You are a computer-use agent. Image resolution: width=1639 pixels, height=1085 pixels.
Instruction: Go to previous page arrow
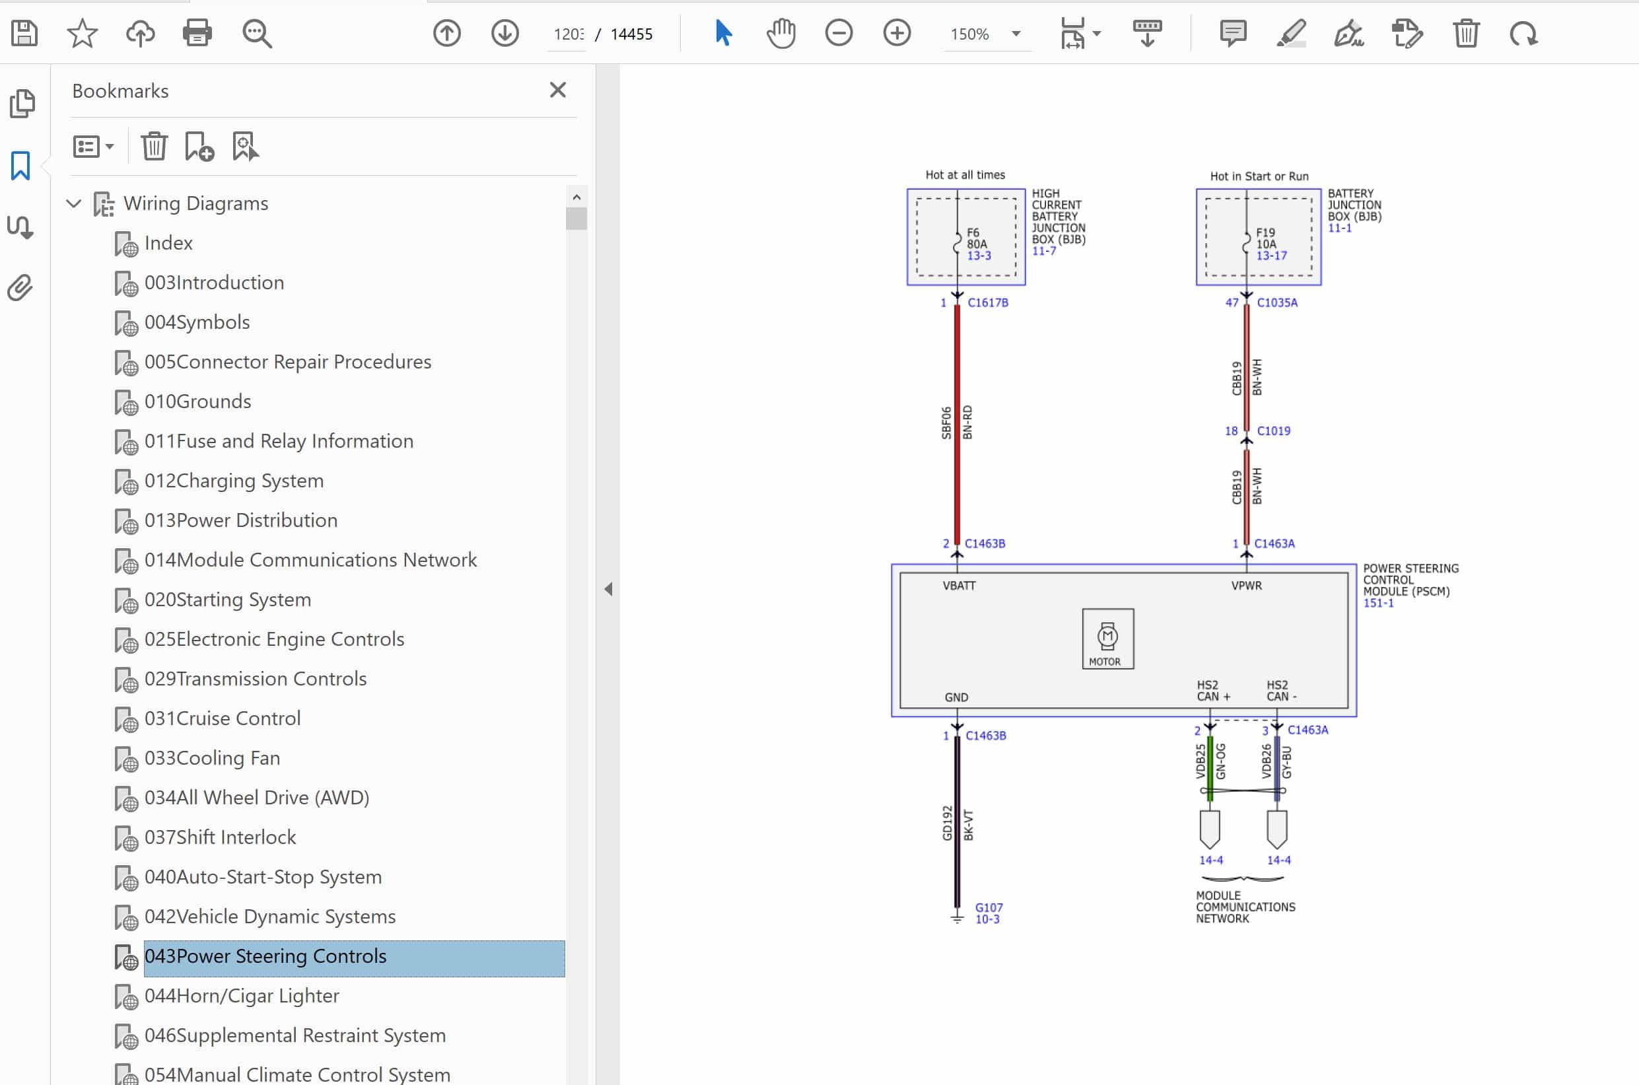[x=447, y=33]
